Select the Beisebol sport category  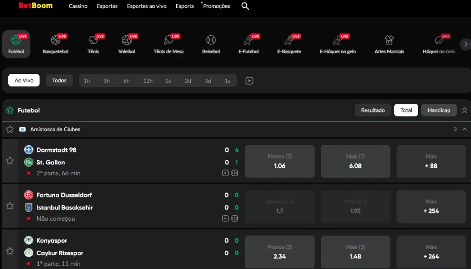coord(211,44)
